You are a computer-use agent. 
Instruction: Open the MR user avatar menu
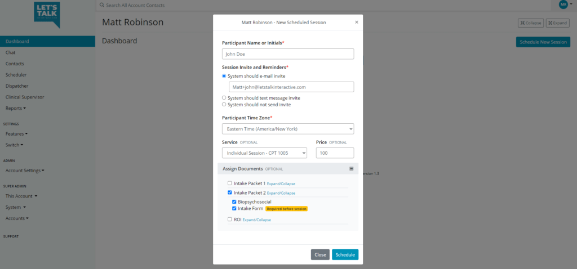point(565,5)
